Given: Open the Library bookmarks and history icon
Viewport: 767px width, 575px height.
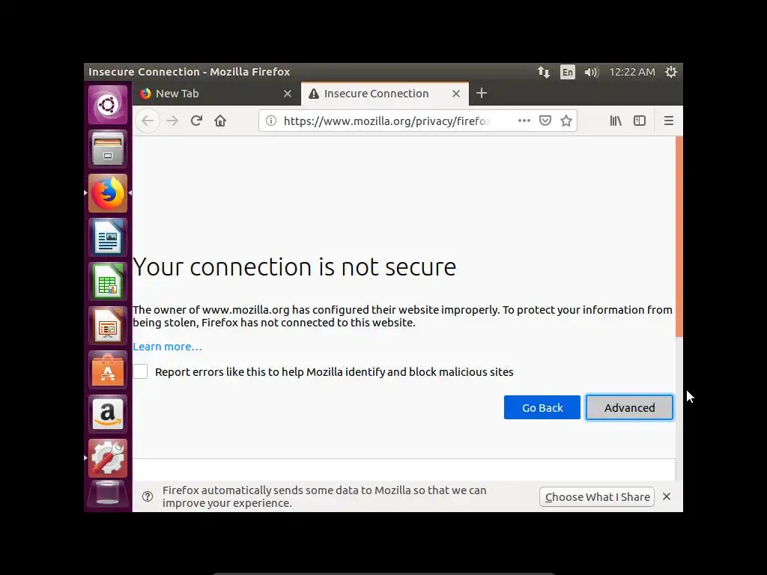Looking at the screenshot, I should click(x=616, y=121).
